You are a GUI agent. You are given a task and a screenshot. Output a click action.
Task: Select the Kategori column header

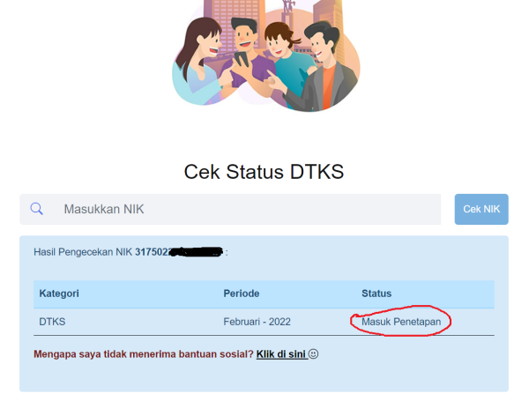59,294
